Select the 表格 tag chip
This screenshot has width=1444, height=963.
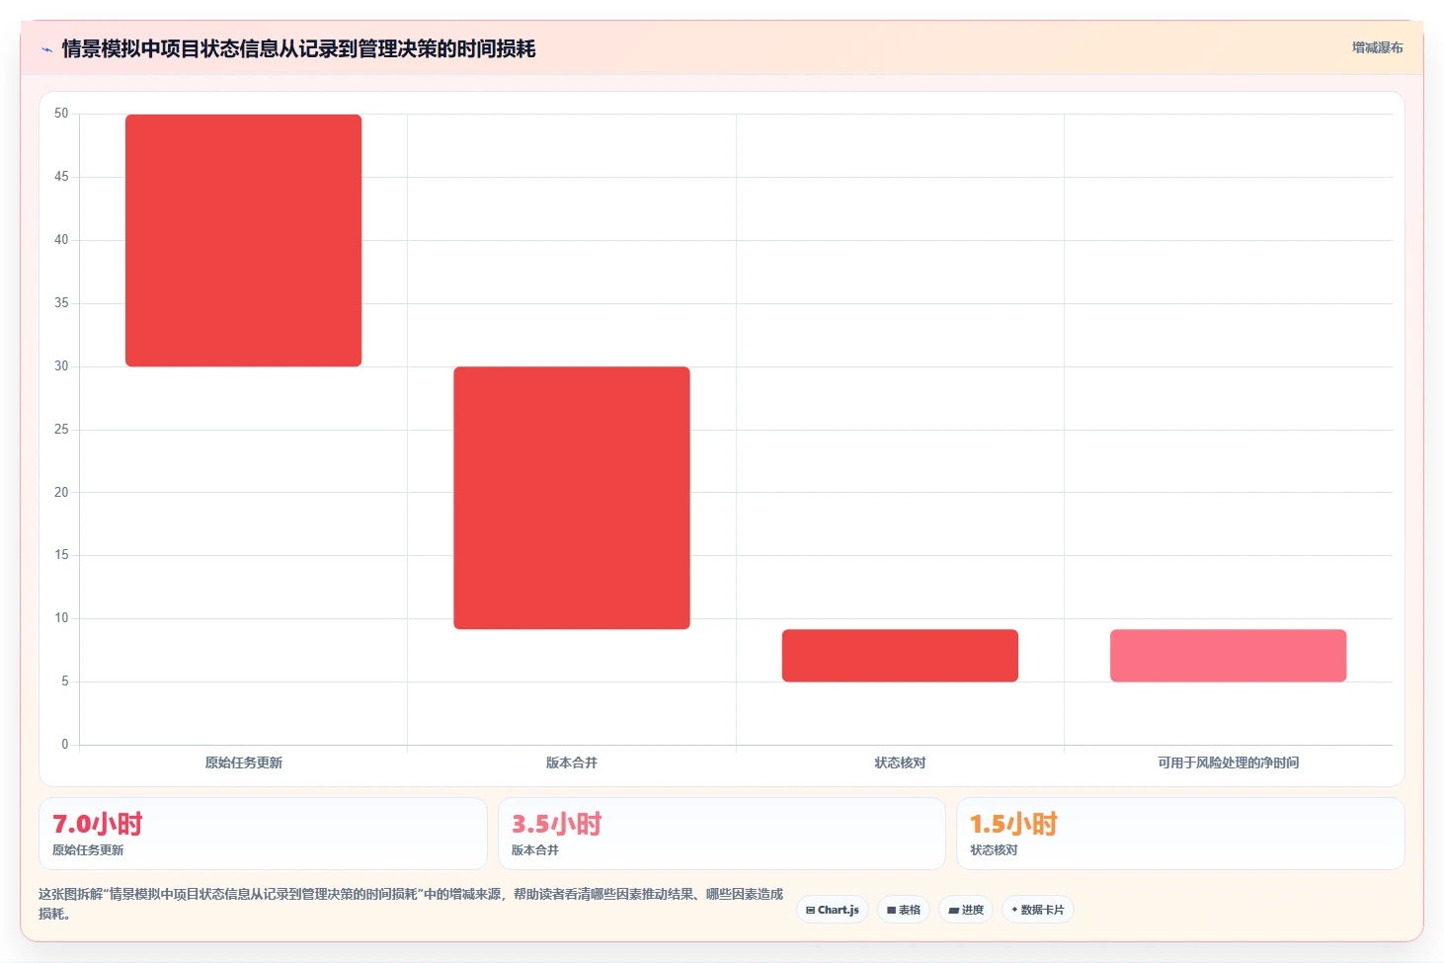coord(904,910)
